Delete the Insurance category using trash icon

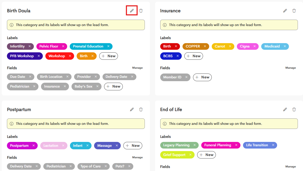click(294, 10)
